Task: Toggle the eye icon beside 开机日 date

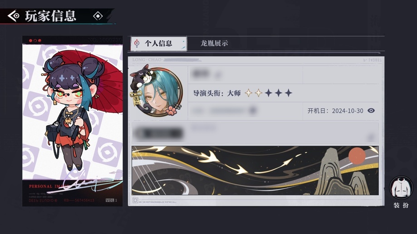Action: coord(371,110)
